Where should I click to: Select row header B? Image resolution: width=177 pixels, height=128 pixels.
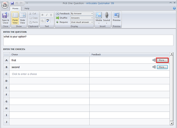tap(6, 67)
